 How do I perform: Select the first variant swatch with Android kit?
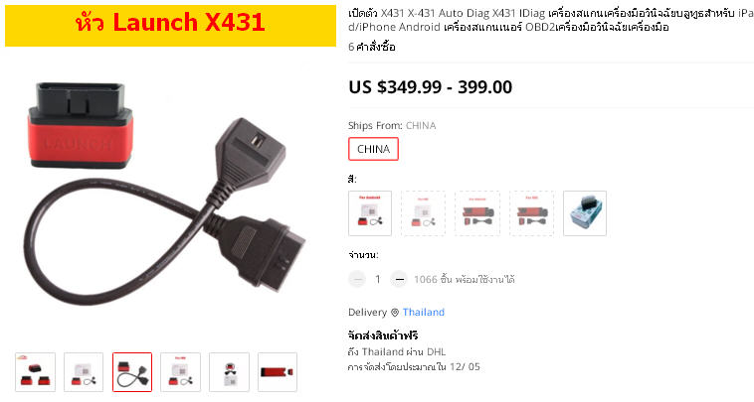point(370,213)
